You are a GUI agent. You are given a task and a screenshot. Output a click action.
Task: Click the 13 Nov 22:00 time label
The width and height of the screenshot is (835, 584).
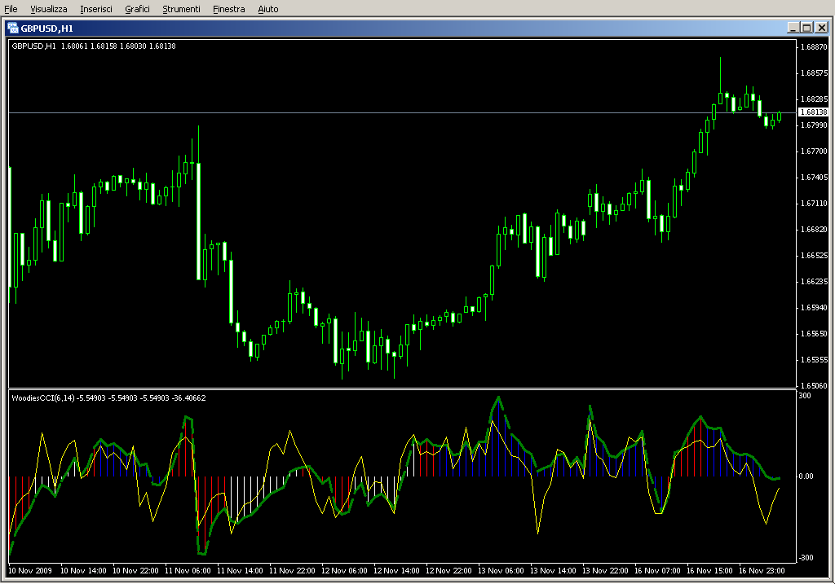605,571
